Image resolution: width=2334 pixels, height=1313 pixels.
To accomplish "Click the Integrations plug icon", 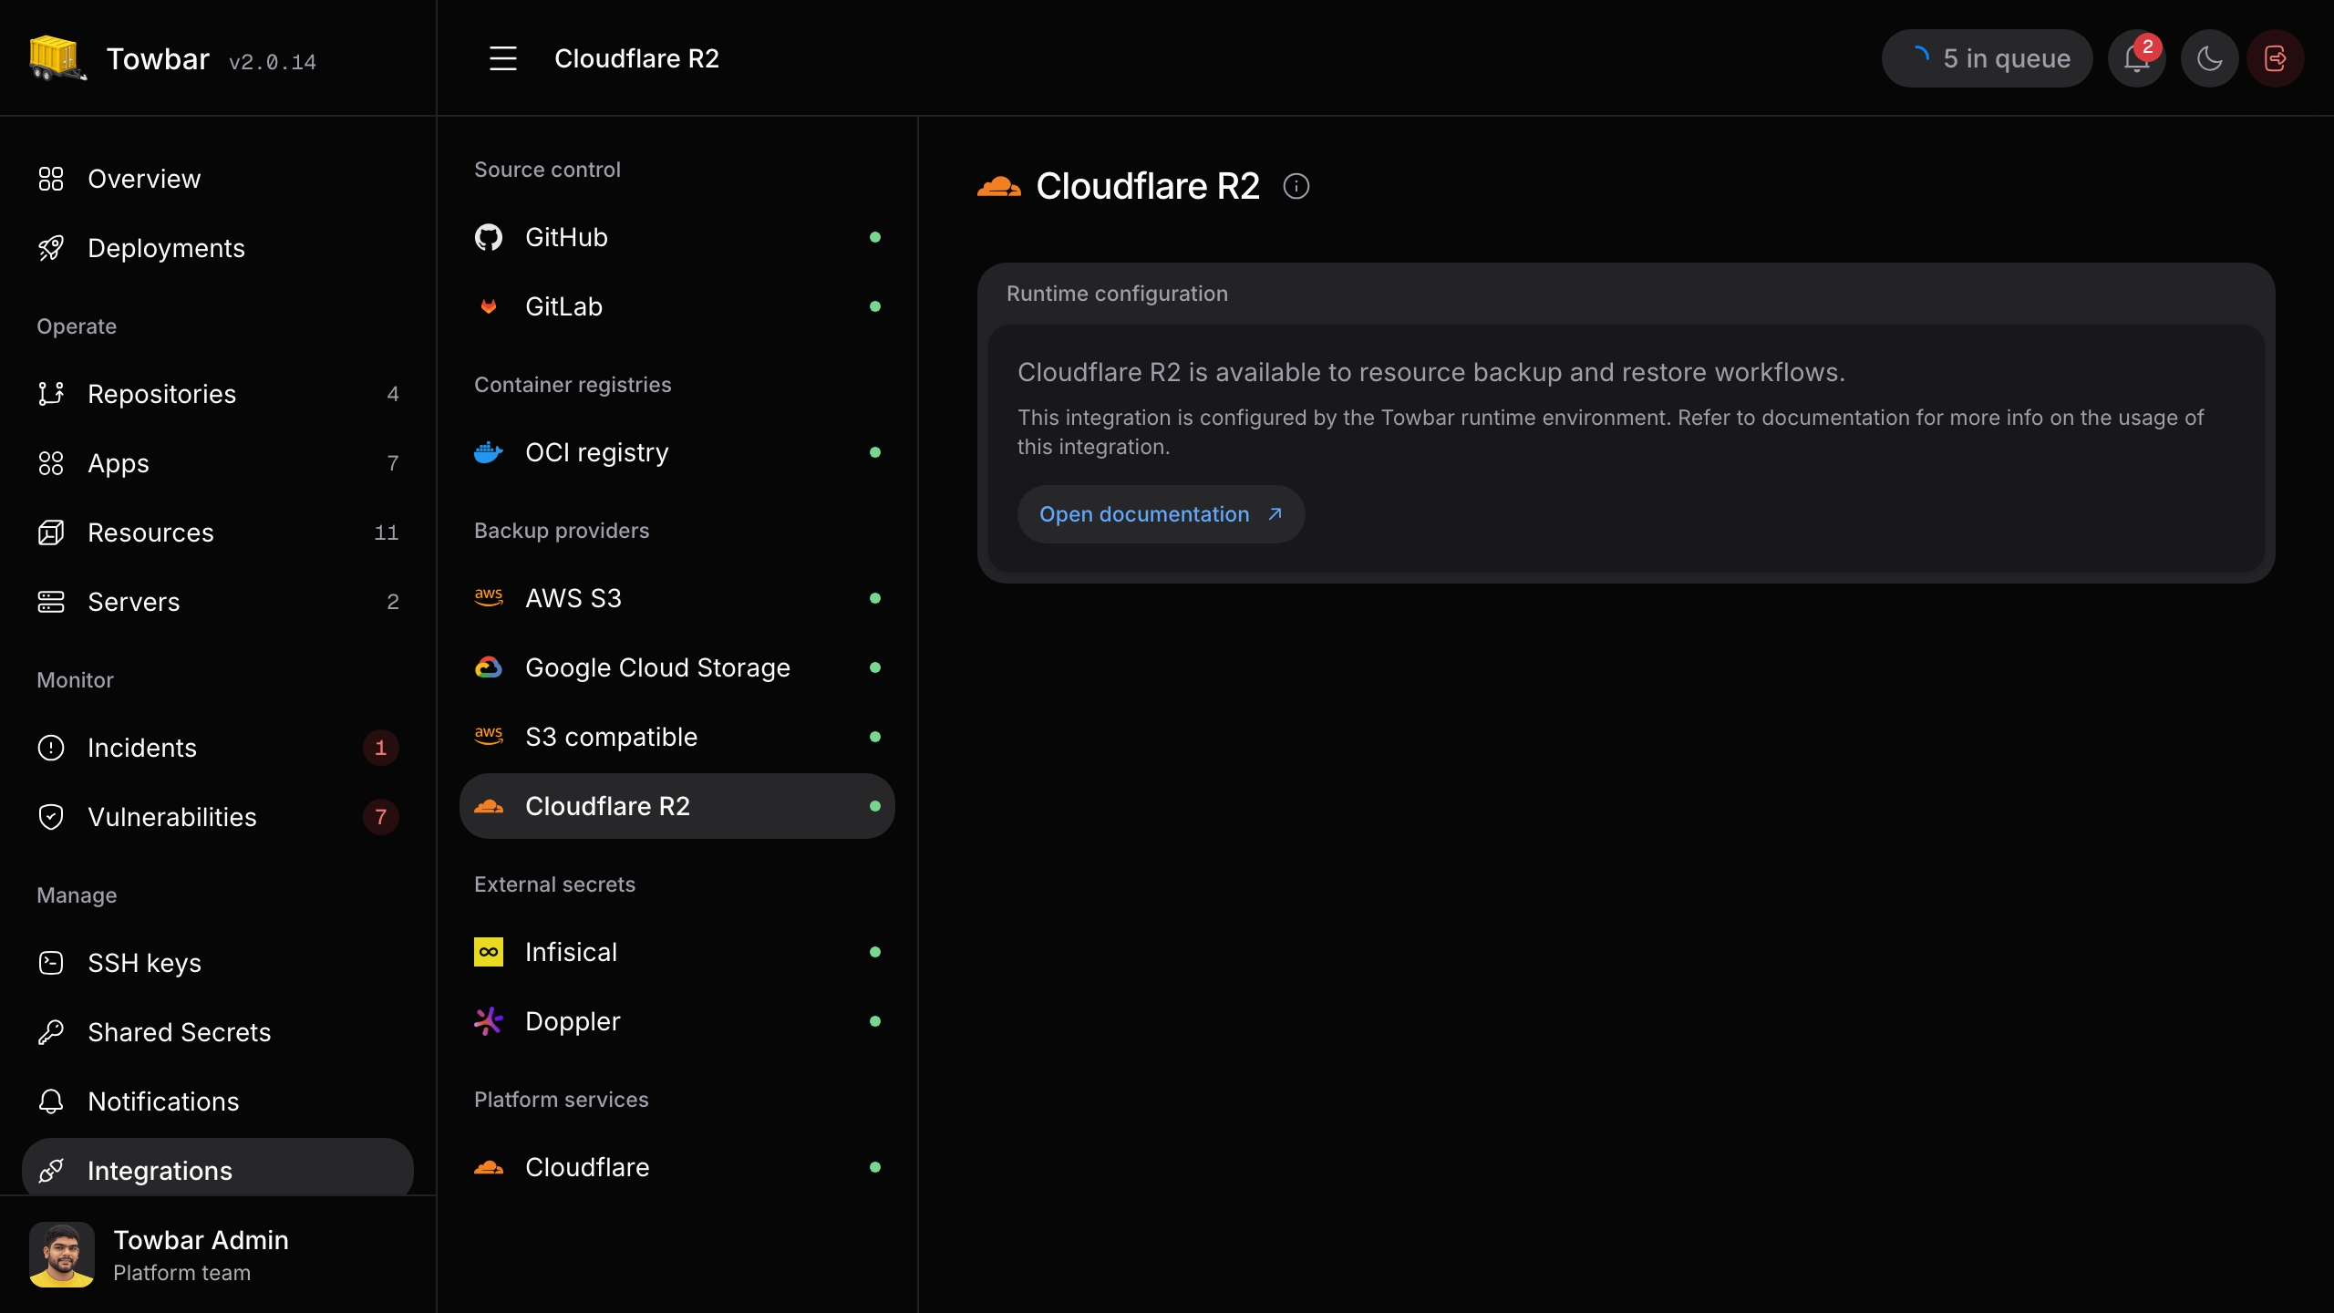I will [51, 1171].
